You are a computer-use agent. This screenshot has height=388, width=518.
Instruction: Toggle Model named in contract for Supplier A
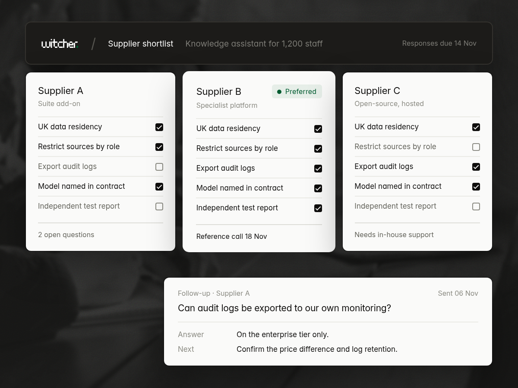coord(159,187)
